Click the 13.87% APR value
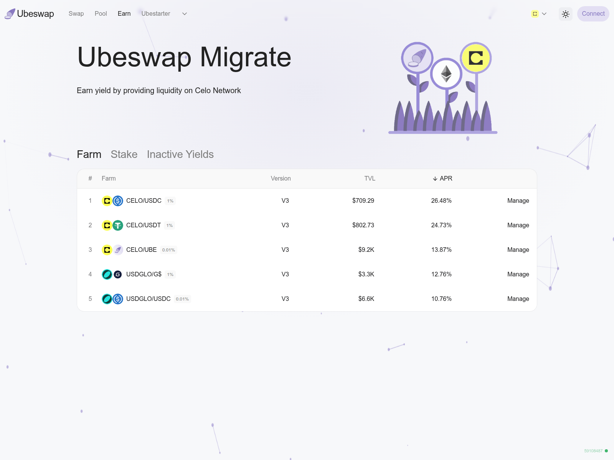This screenshot has height=460, width=614. click(441, 250)
